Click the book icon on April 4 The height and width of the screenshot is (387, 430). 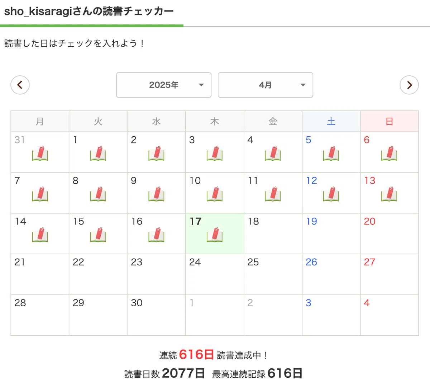click(x=273, y=153)
